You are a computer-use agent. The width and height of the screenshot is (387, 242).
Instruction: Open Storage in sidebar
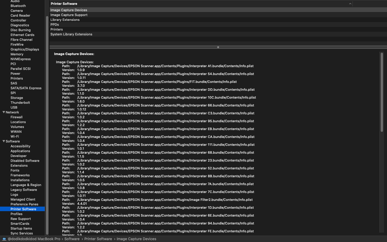17,98
